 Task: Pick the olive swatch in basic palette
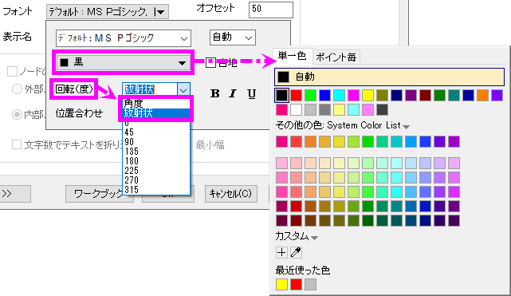pos(382,95)
